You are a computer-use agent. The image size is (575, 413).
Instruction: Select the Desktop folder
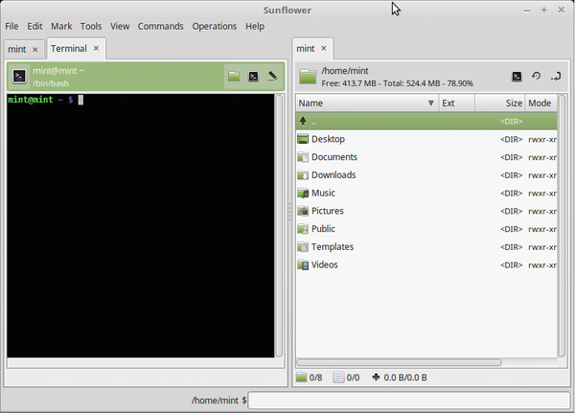[x=426, y=139]
